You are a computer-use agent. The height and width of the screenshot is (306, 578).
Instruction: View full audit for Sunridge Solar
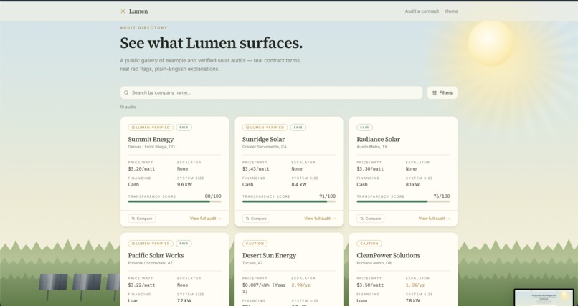(320, 219)
